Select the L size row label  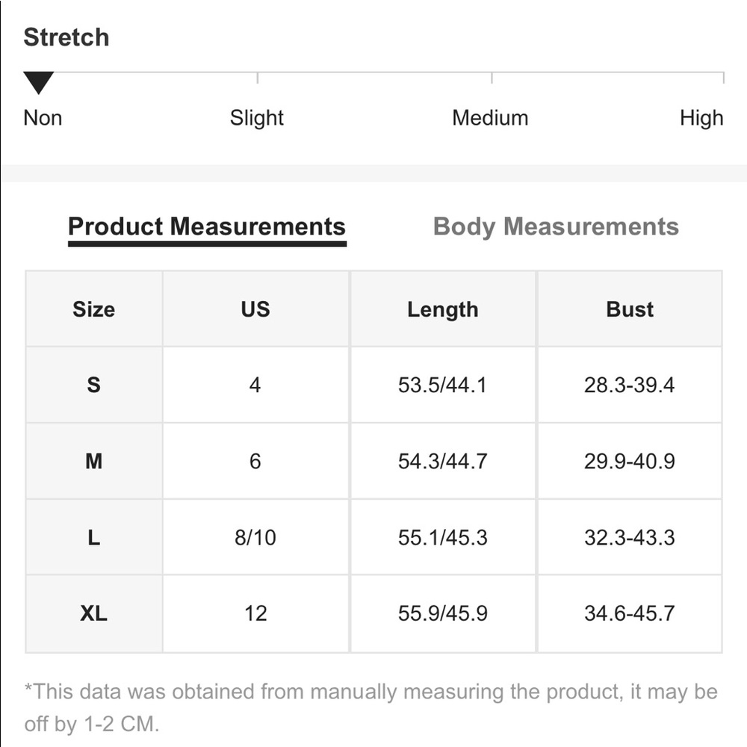pos(93,537)
